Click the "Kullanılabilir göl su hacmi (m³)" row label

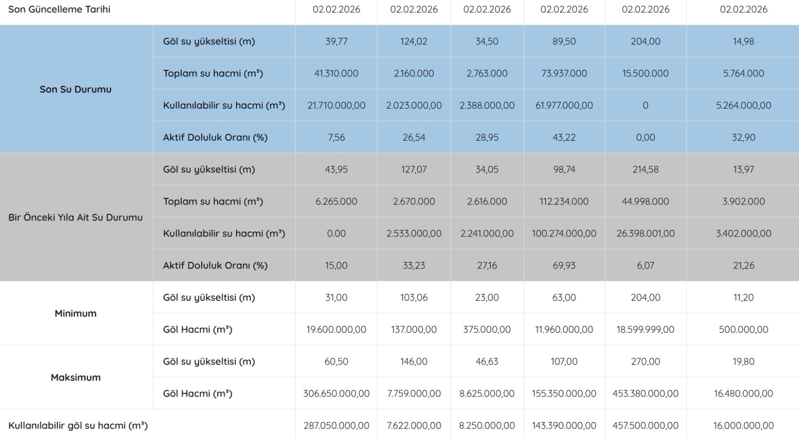(x=78, y=426)
